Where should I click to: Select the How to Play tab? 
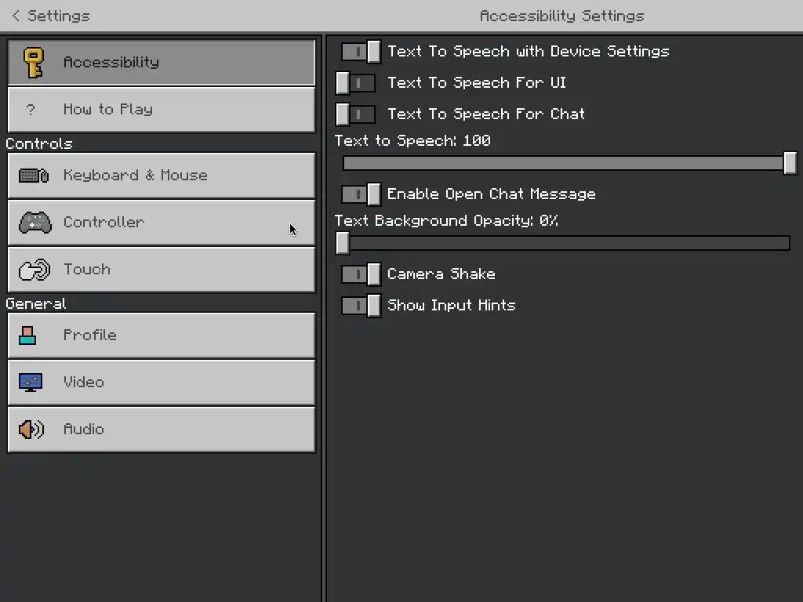pos(162,110)
